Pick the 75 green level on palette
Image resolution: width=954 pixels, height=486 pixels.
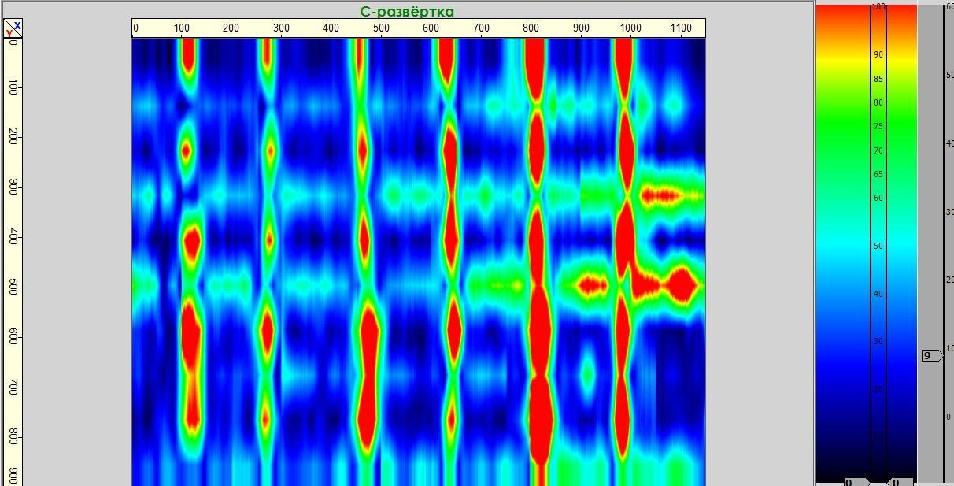coord(878,126)
